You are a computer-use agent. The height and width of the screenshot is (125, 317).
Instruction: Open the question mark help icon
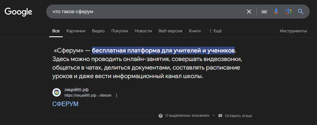pyautogui.click(x=160, y=116)
